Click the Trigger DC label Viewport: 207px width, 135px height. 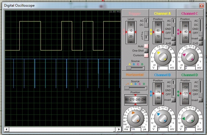coord(142,25)
